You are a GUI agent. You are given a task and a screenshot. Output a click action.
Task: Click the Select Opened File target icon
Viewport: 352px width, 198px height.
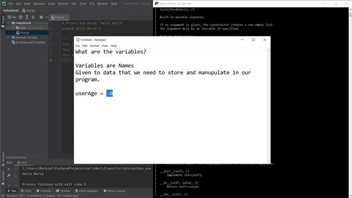coord(20,17)
